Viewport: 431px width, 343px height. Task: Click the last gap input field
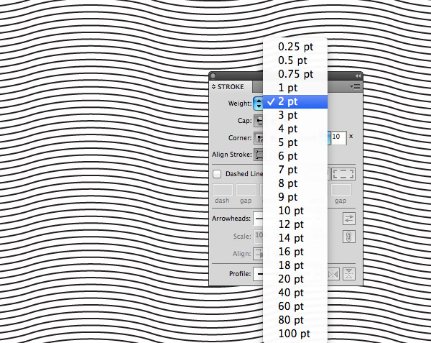click(340, 190)
